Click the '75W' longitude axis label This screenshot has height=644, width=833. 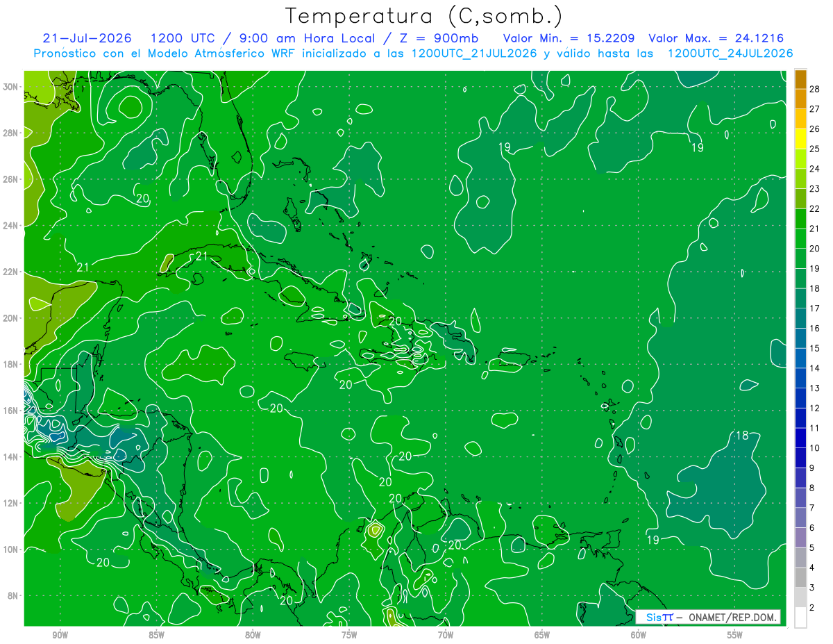349,636
